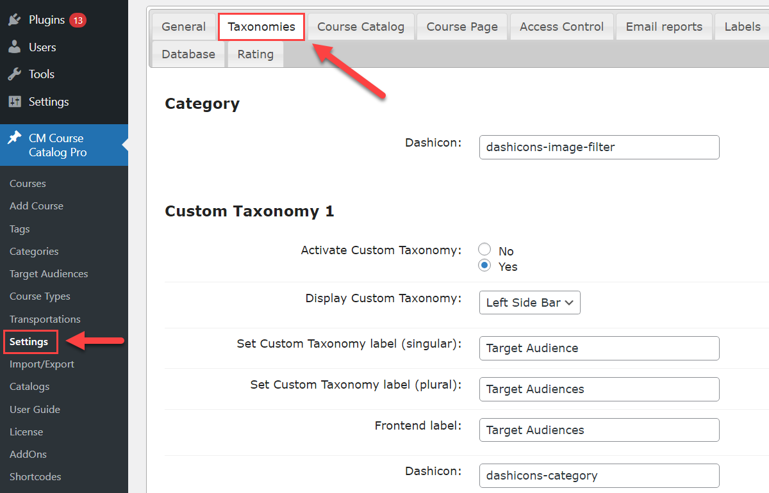Open the Shortcodes submenu link
The image size is (769, 493).
coord(35,477)
